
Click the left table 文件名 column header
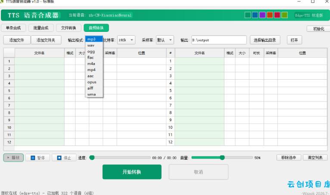click(39, 53)
